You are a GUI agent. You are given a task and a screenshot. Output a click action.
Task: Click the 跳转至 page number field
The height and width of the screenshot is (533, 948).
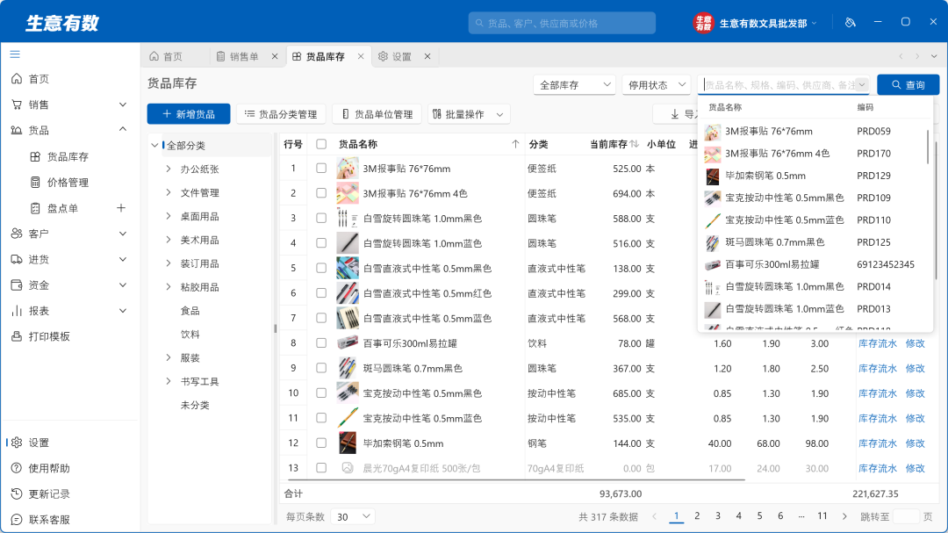pos(906,516)
